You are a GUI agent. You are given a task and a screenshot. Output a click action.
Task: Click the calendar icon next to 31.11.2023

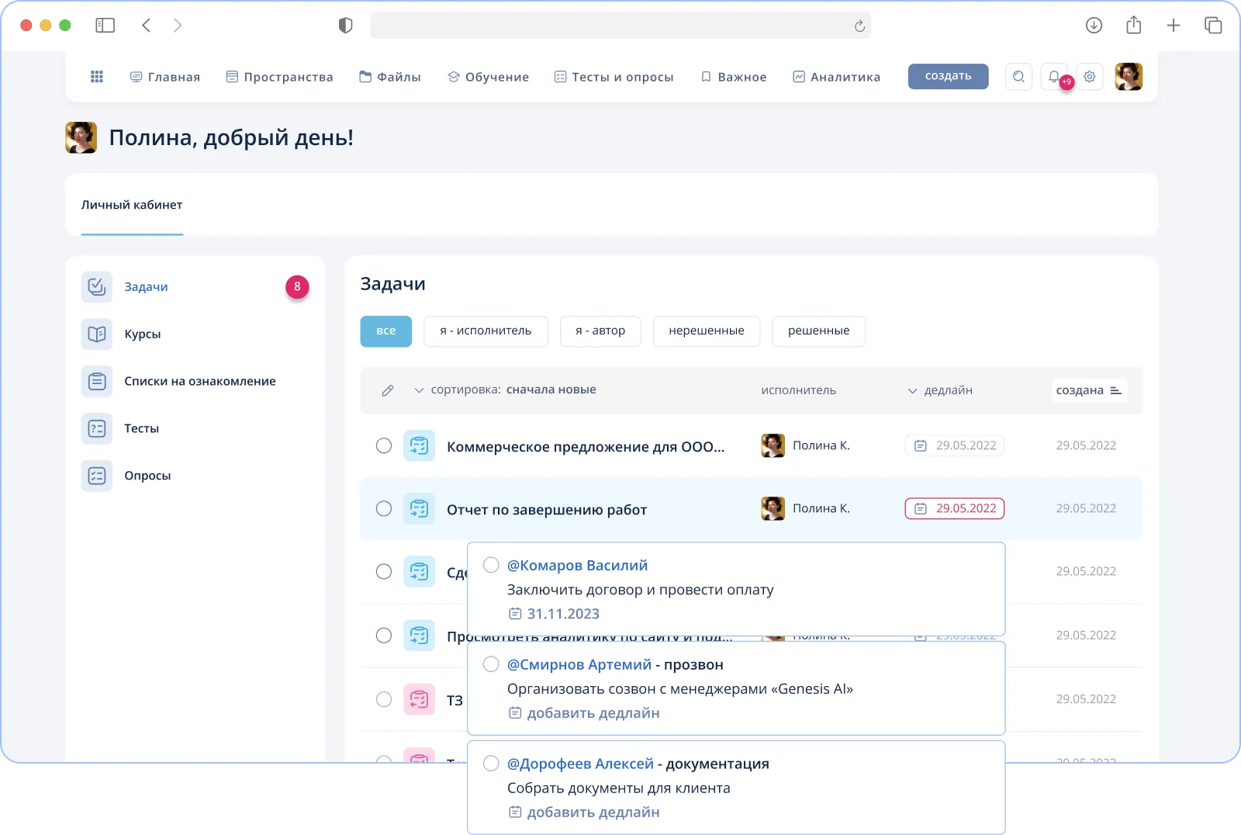pos(515,614)
